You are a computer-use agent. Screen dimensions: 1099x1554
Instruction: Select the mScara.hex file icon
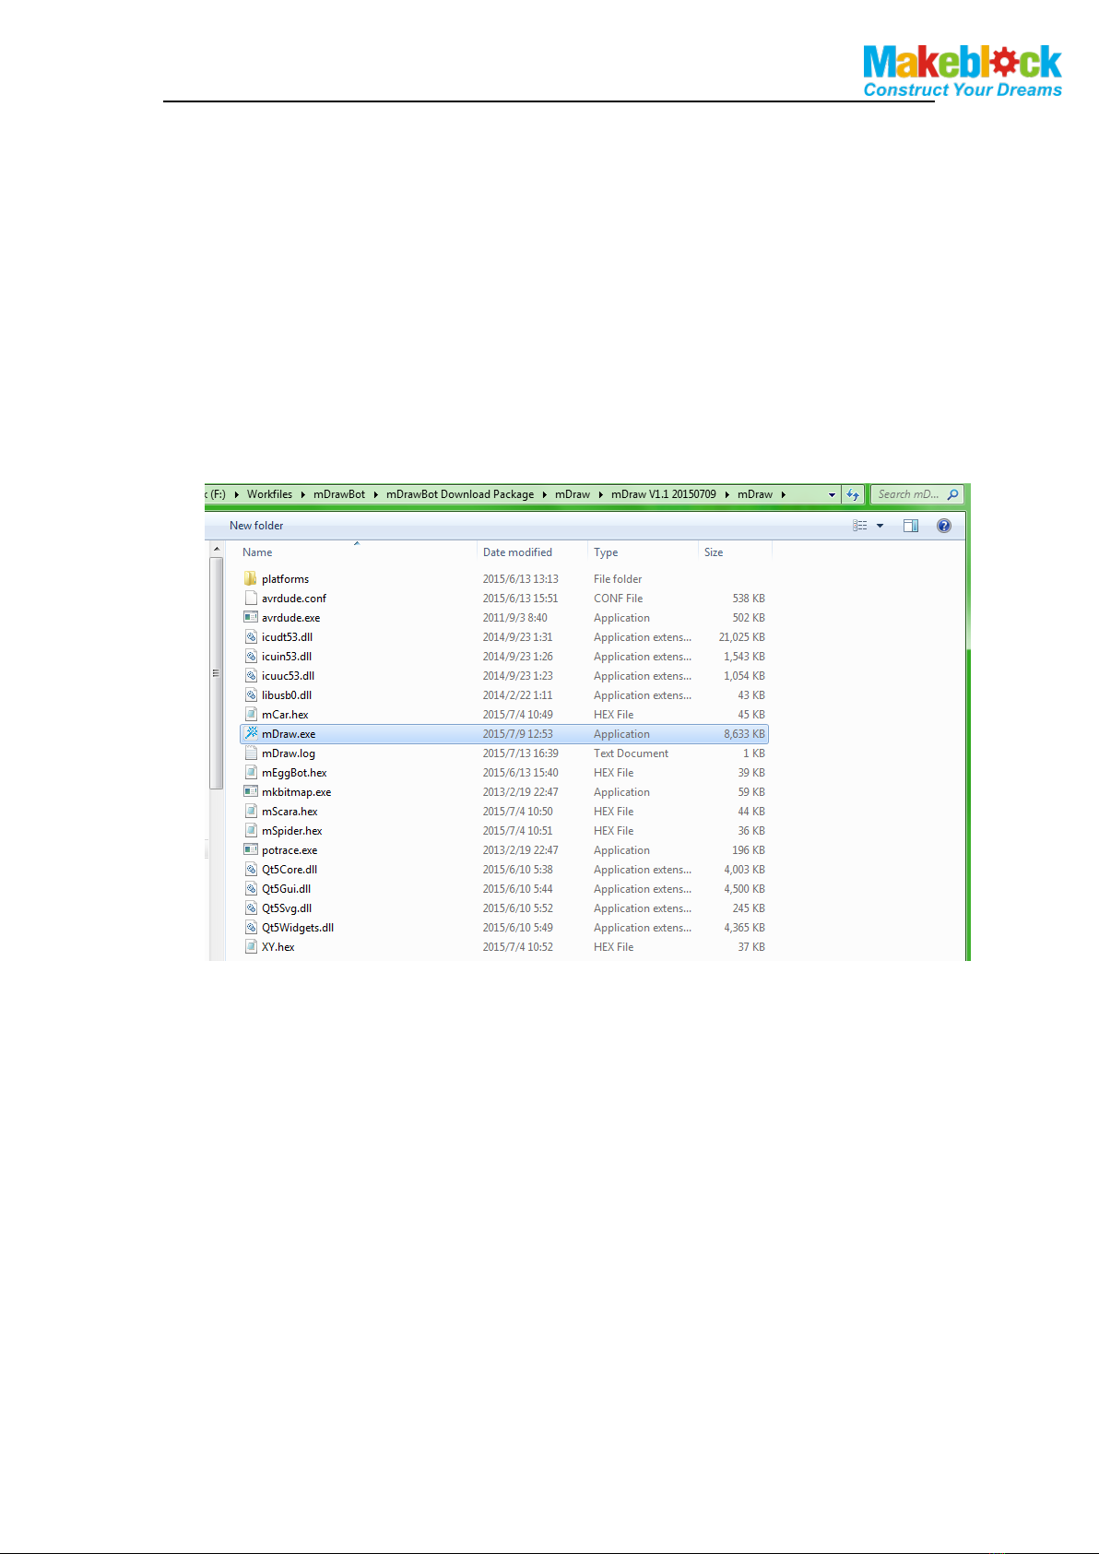coord(250,811)
